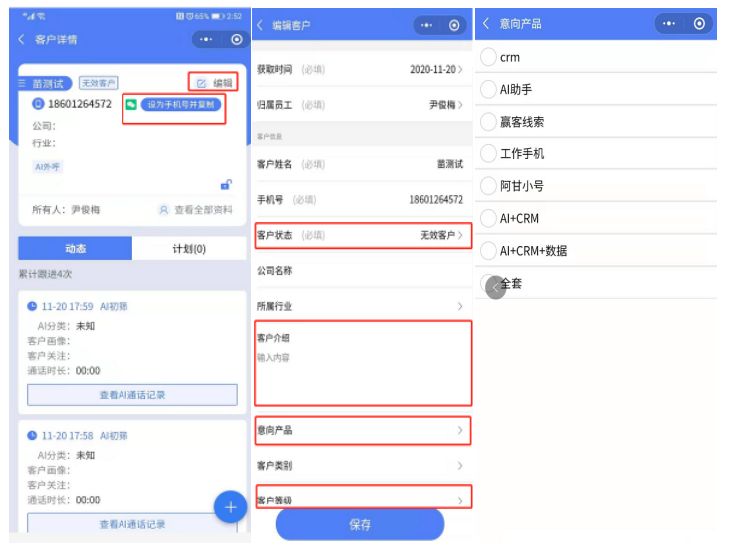Expand the 意向产品 selector row
The image size is (740, 559).
pos(362,430)
